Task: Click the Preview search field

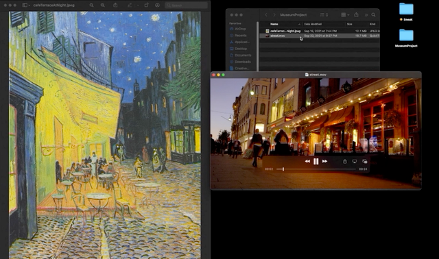Action: coord(186,5)
